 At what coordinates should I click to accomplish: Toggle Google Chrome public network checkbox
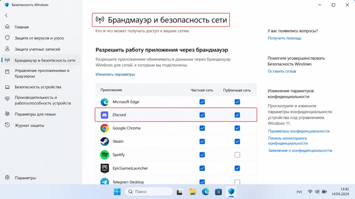(x=237, y=128)
